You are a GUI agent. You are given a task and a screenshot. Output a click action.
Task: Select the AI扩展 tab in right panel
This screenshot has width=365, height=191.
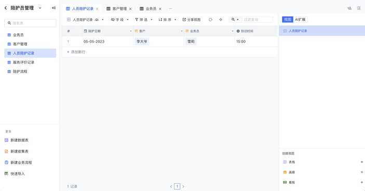point(300,20)
